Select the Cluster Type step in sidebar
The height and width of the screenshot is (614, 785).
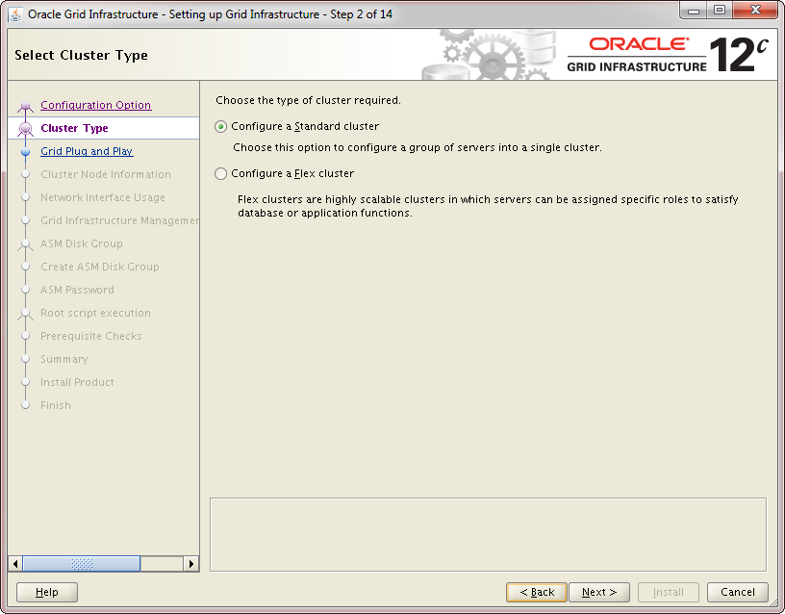click(x=74, y=128)
